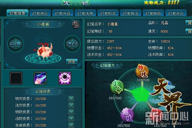Switch to the 幻宠进化 tab
This screenshot has width=192, height=128.
click(x=40, y=13)
